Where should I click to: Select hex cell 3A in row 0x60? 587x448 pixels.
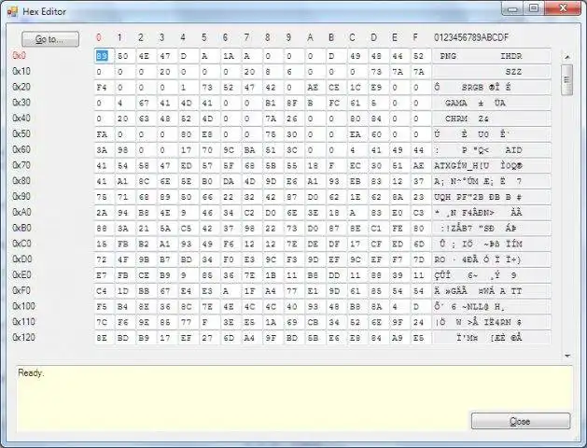tap(103, 150)
